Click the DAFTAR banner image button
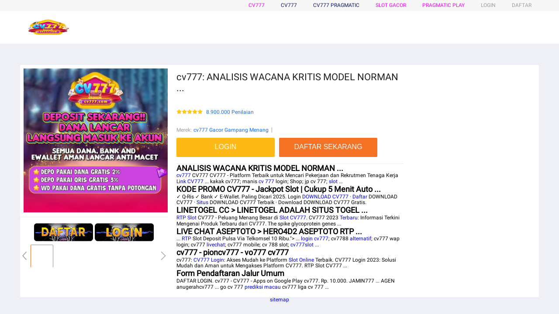Viewport: 559px width, 314px height. (63, 232)
